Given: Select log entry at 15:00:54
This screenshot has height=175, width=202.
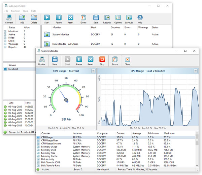Looking at the screenshot, I should (x=20, y=126).
